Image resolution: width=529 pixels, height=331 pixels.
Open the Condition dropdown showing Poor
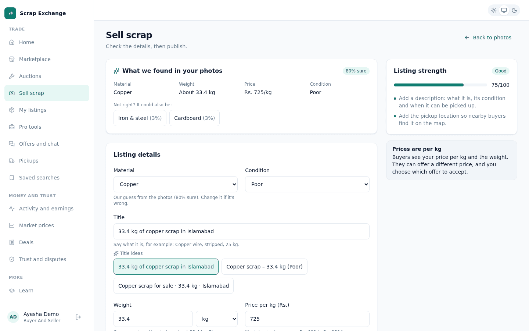click(x=307, y=184)
